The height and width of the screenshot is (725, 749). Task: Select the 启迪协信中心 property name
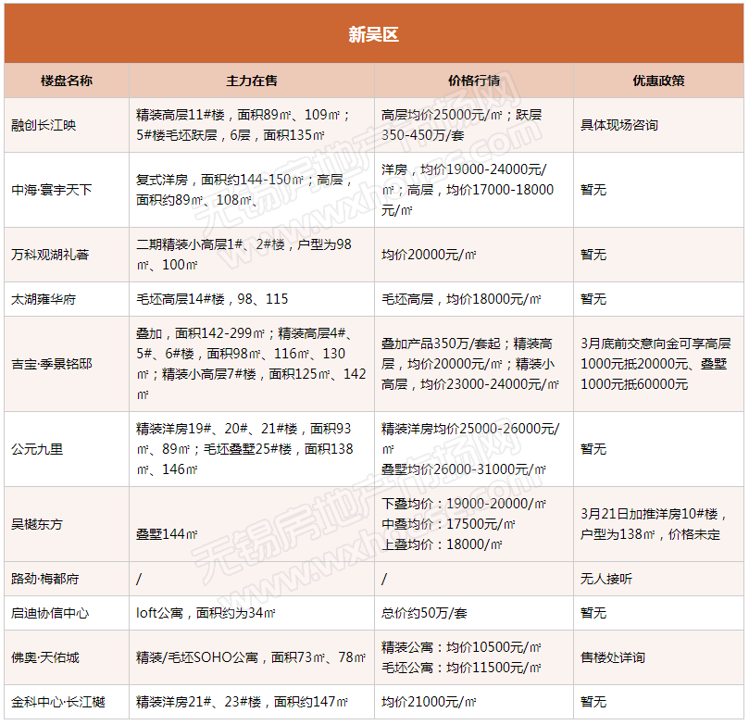tap(49, 613)
